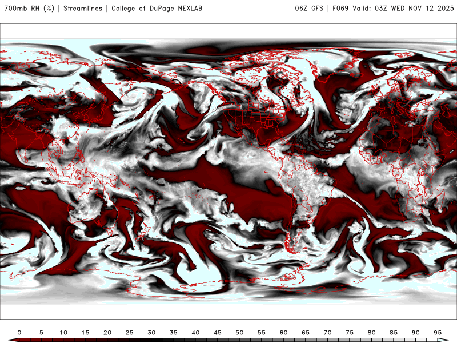Screen dimensions: 457x343
Task: Click colorbar label "95"
Action: (x=438, y=333)
